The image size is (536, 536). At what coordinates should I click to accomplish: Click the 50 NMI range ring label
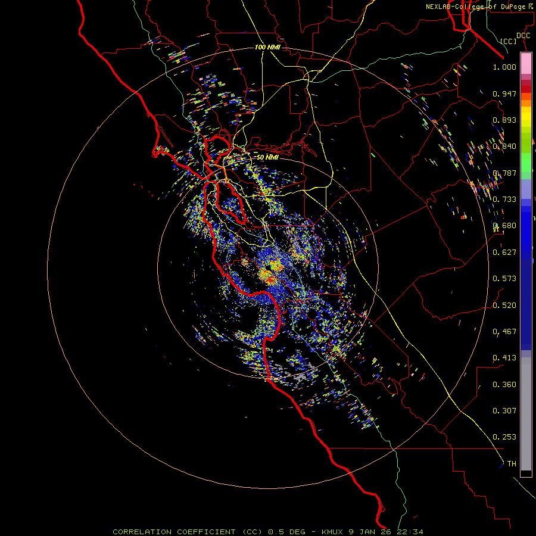tap(267, 157)
